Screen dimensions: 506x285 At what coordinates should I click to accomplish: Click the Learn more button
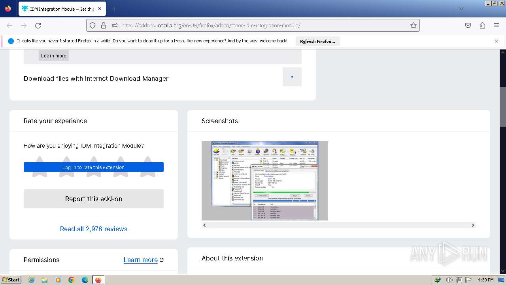pyautogui.click(x=54, y=56)
